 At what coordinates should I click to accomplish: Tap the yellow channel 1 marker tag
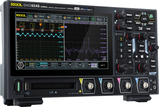tap(18, 26)
